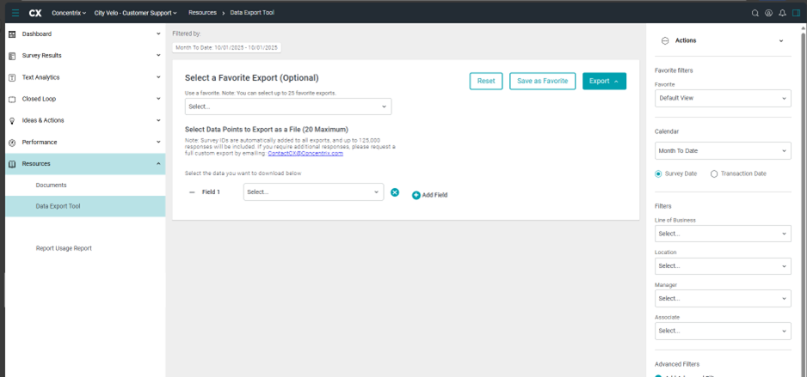
Task: Select the Transaction Date radio button
Action: point(714,173)
